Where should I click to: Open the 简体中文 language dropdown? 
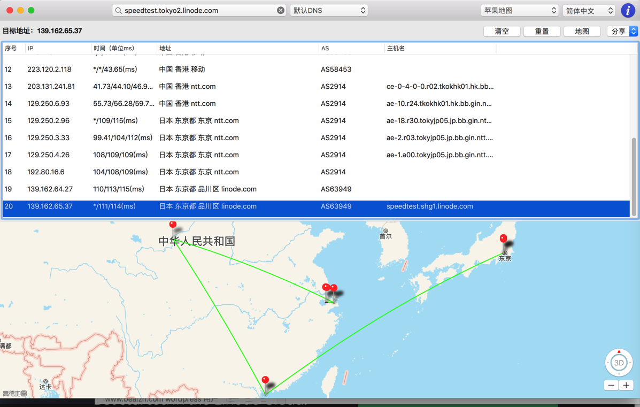(589, 11)
